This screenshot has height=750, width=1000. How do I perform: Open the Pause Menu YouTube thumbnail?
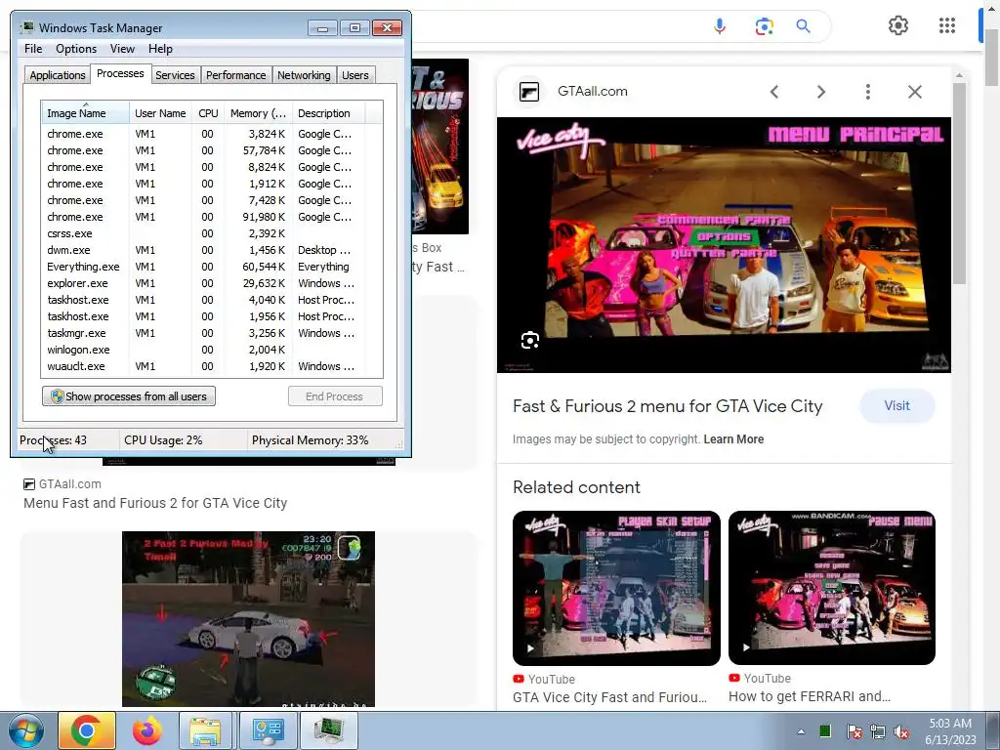[832, 588]
